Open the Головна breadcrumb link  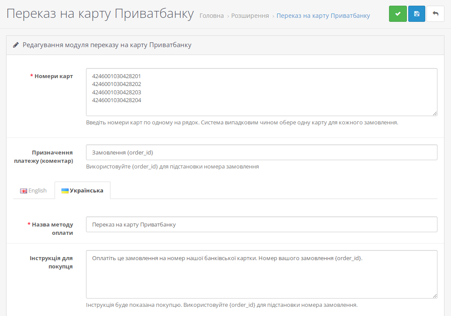[x=212, y=16]
